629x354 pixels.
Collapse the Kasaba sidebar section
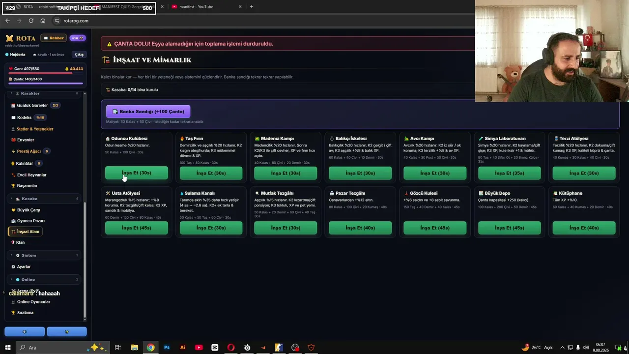coord(45,199)
